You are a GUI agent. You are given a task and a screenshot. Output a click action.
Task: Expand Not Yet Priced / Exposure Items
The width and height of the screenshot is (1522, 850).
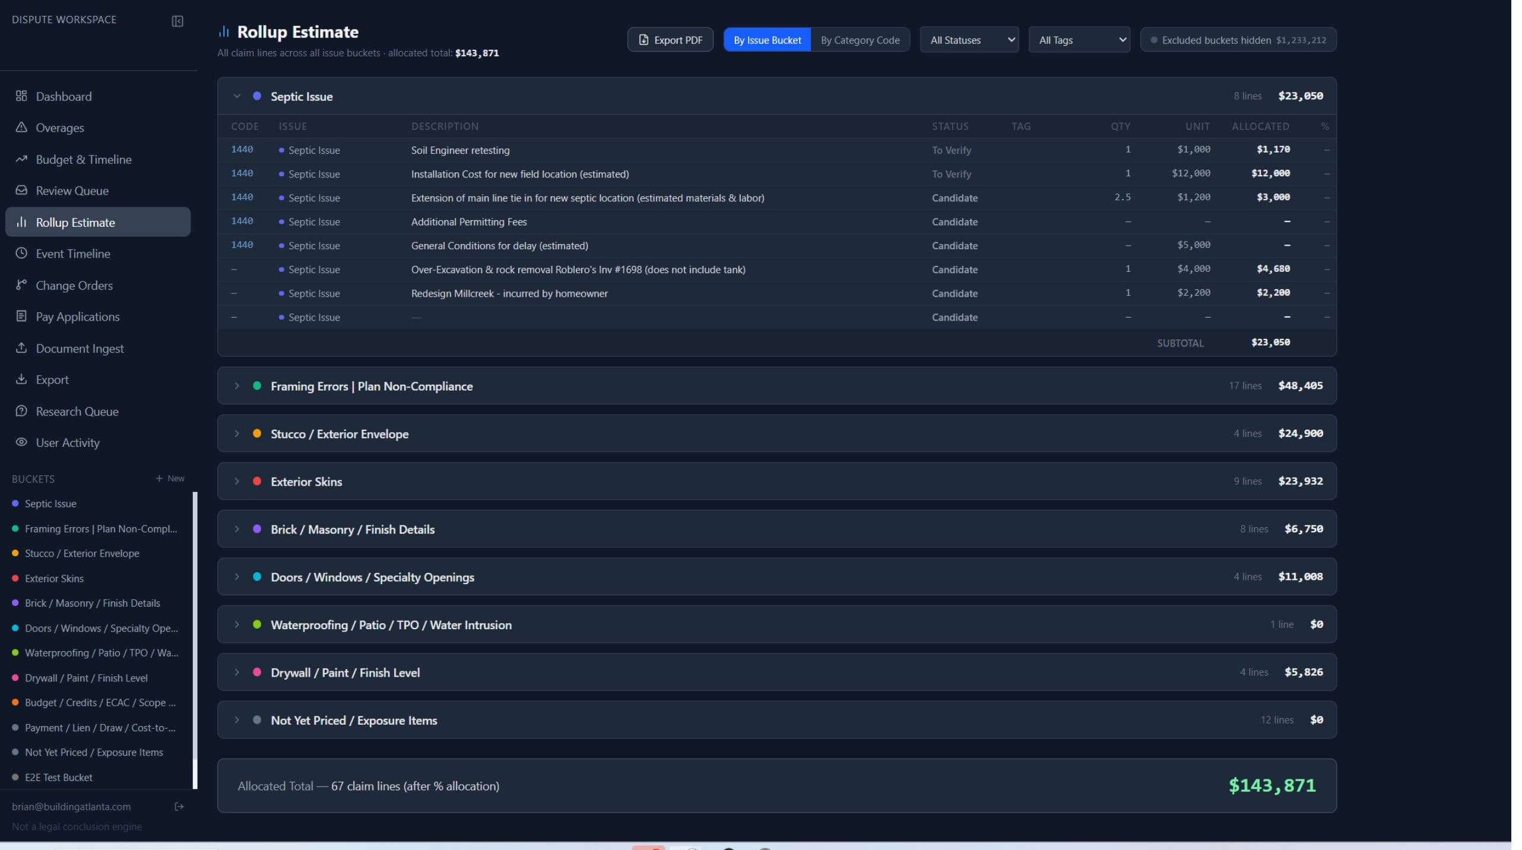coord(237,720)
